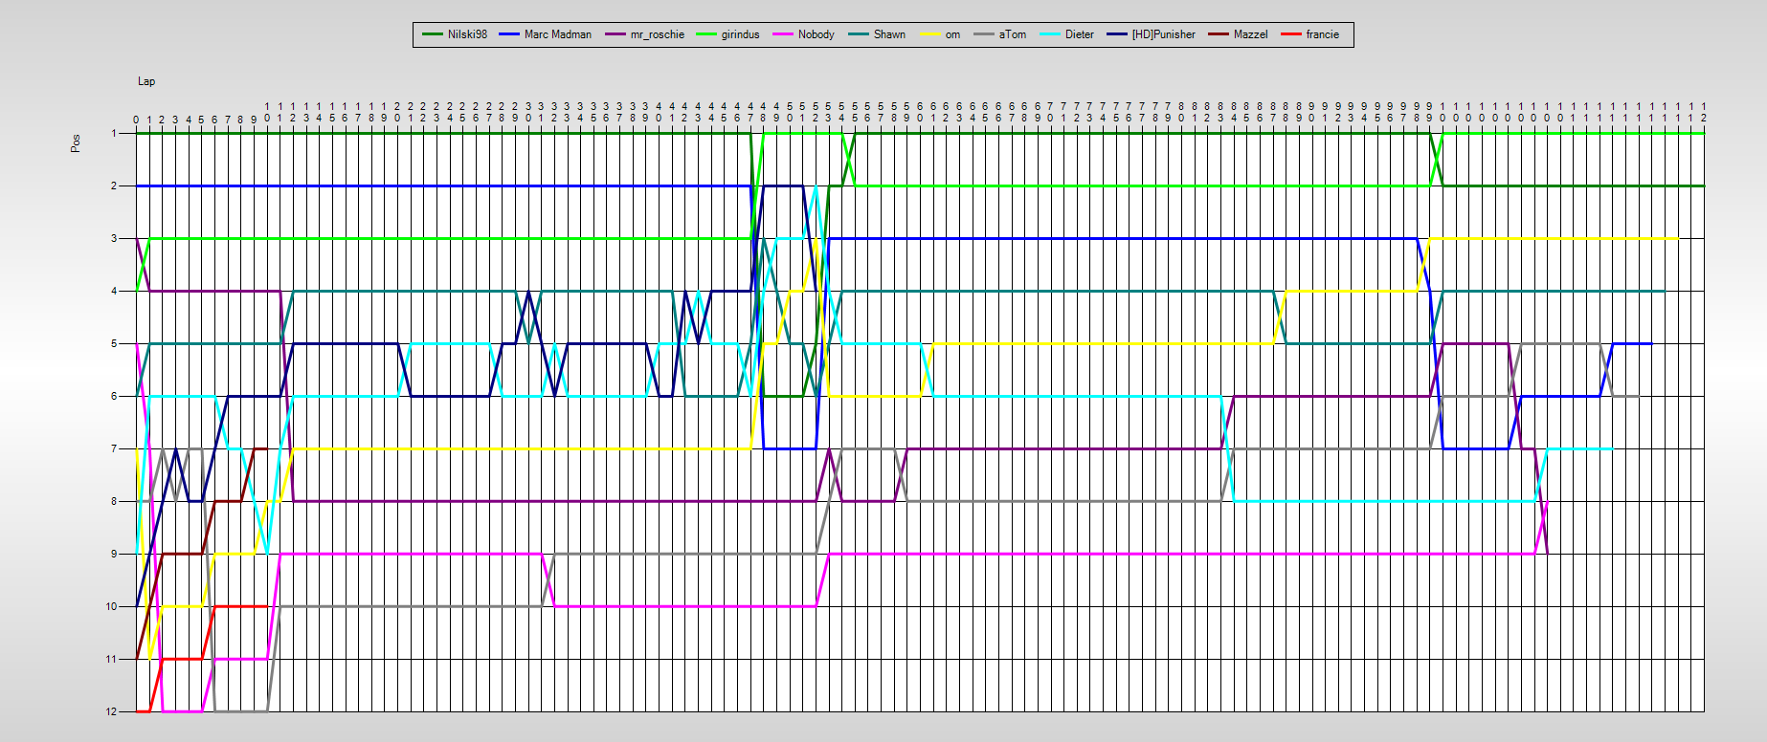
Task: Click position 9 label on Y axis
Action: pyautogui.click(x=114, y=554)
